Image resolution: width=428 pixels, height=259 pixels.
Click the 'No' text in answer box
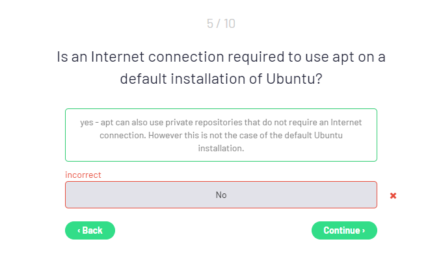221,195
